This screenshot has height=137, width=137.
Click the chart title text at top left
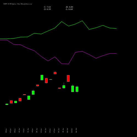[x=18, y=4]
